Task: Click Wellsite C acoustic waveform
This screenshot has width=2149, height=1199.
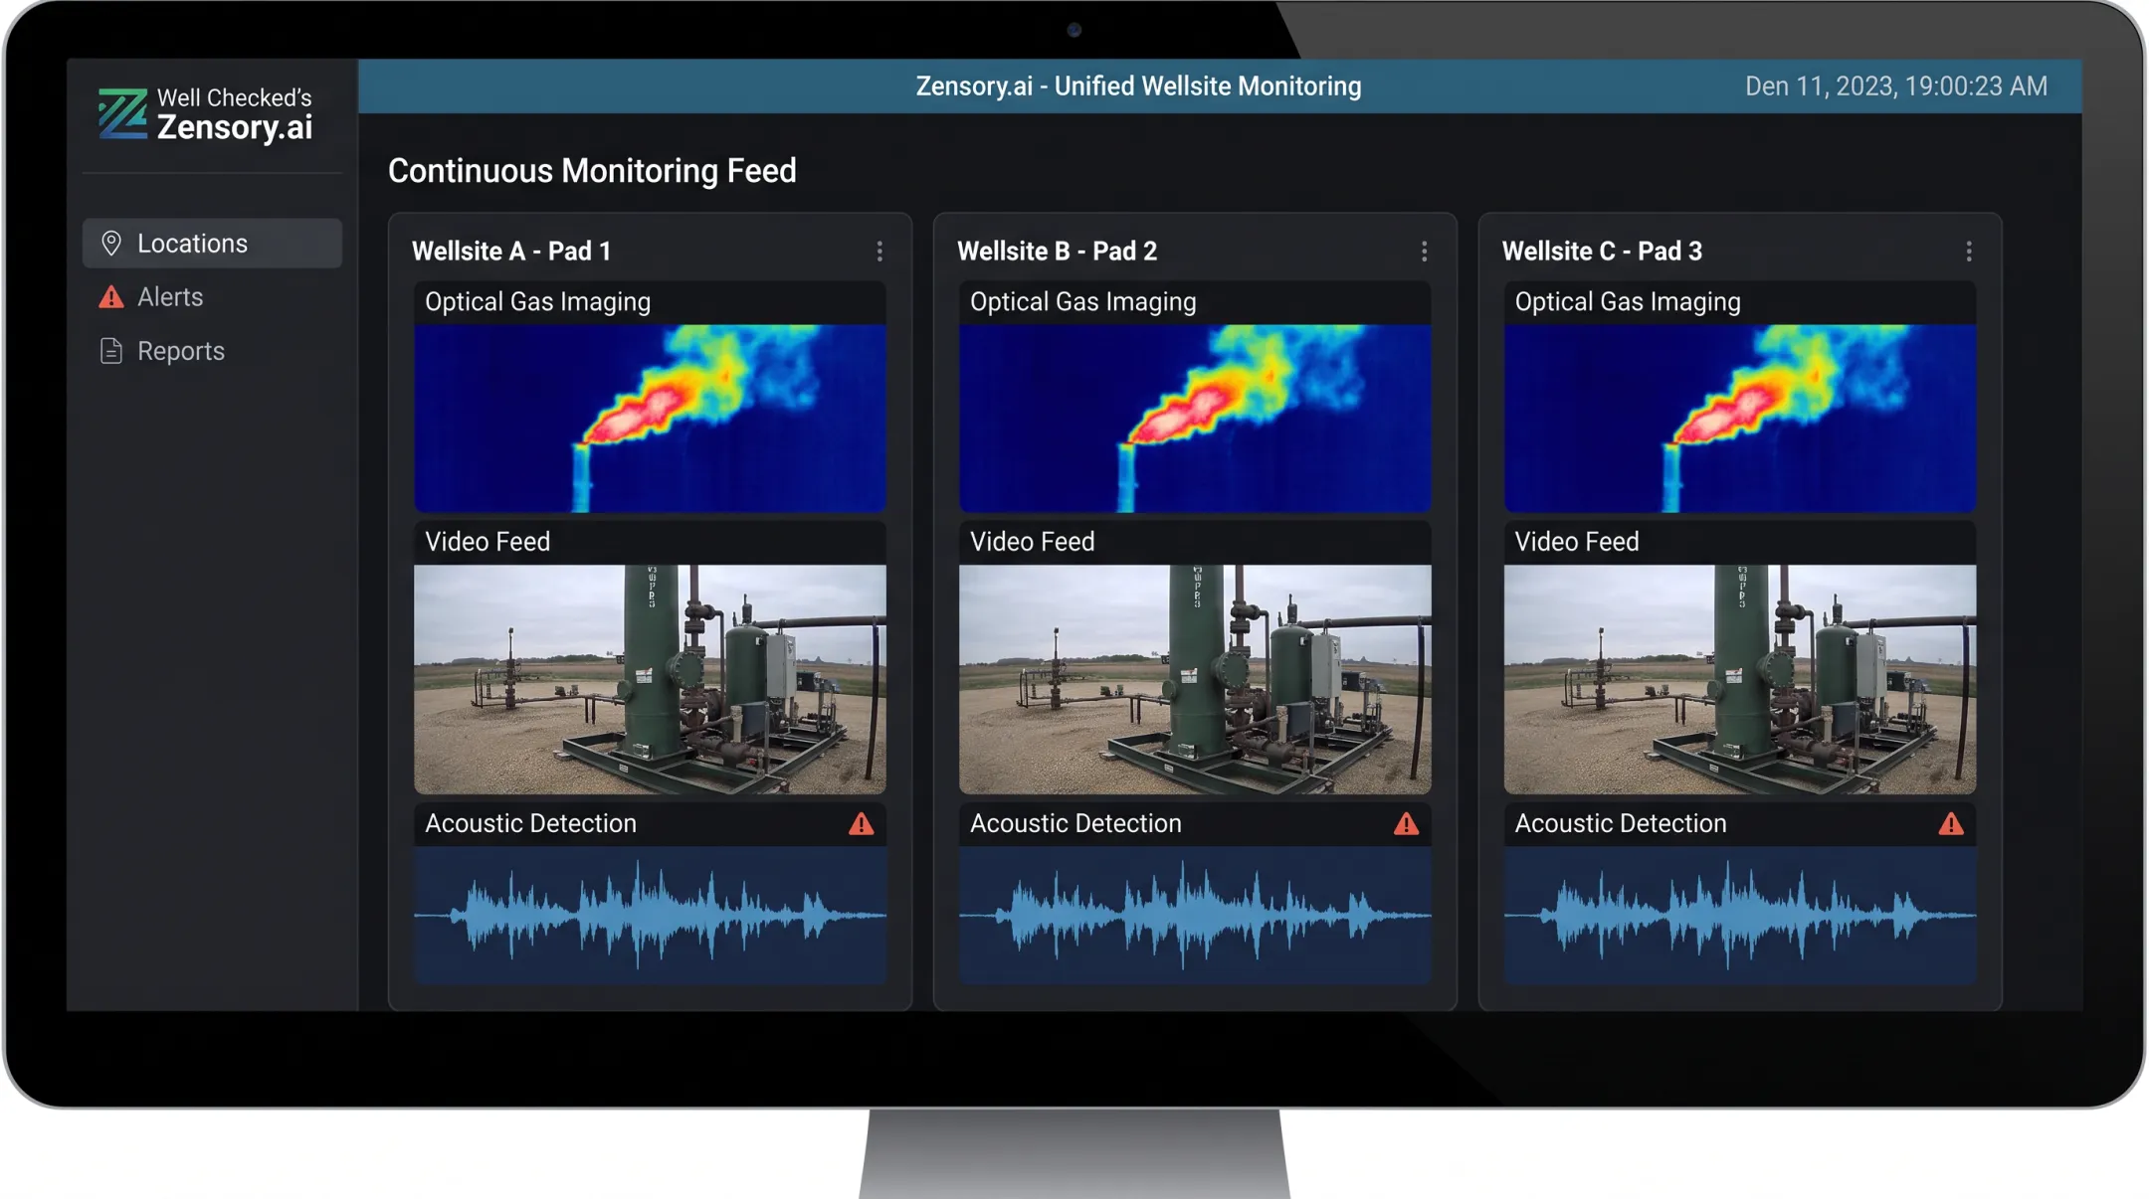Action: pos(1740,916)
